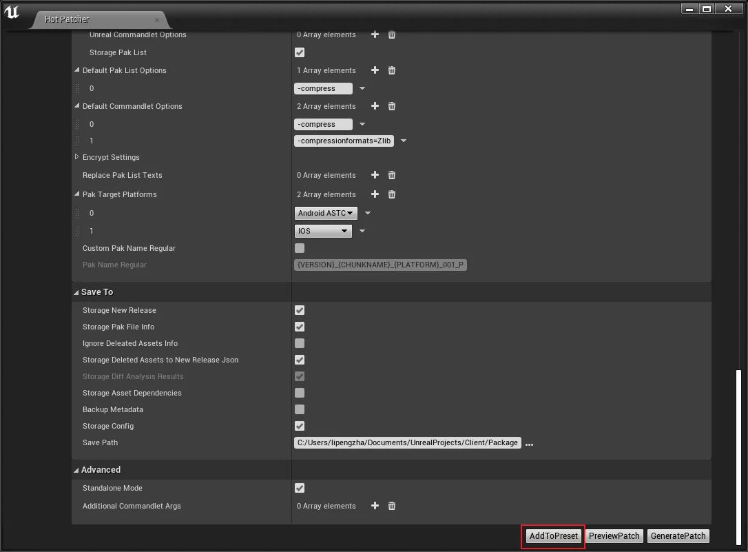The image size is (748, 552).
Task: Clear all Default Commandlet Options elements
Action: point(392,106)
